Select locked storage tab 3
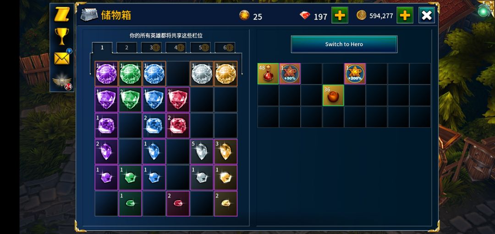The image size is (495, 234). 151,48
